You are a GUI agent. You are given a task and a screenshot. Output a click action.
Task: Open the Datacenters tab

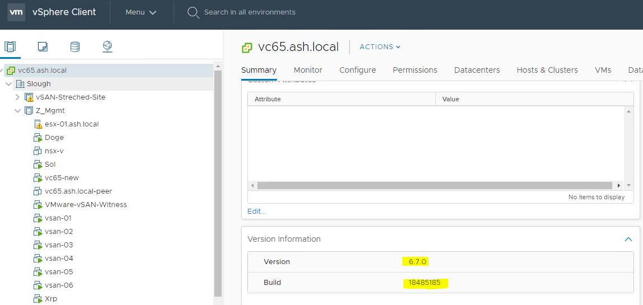(x=477, y=70)
